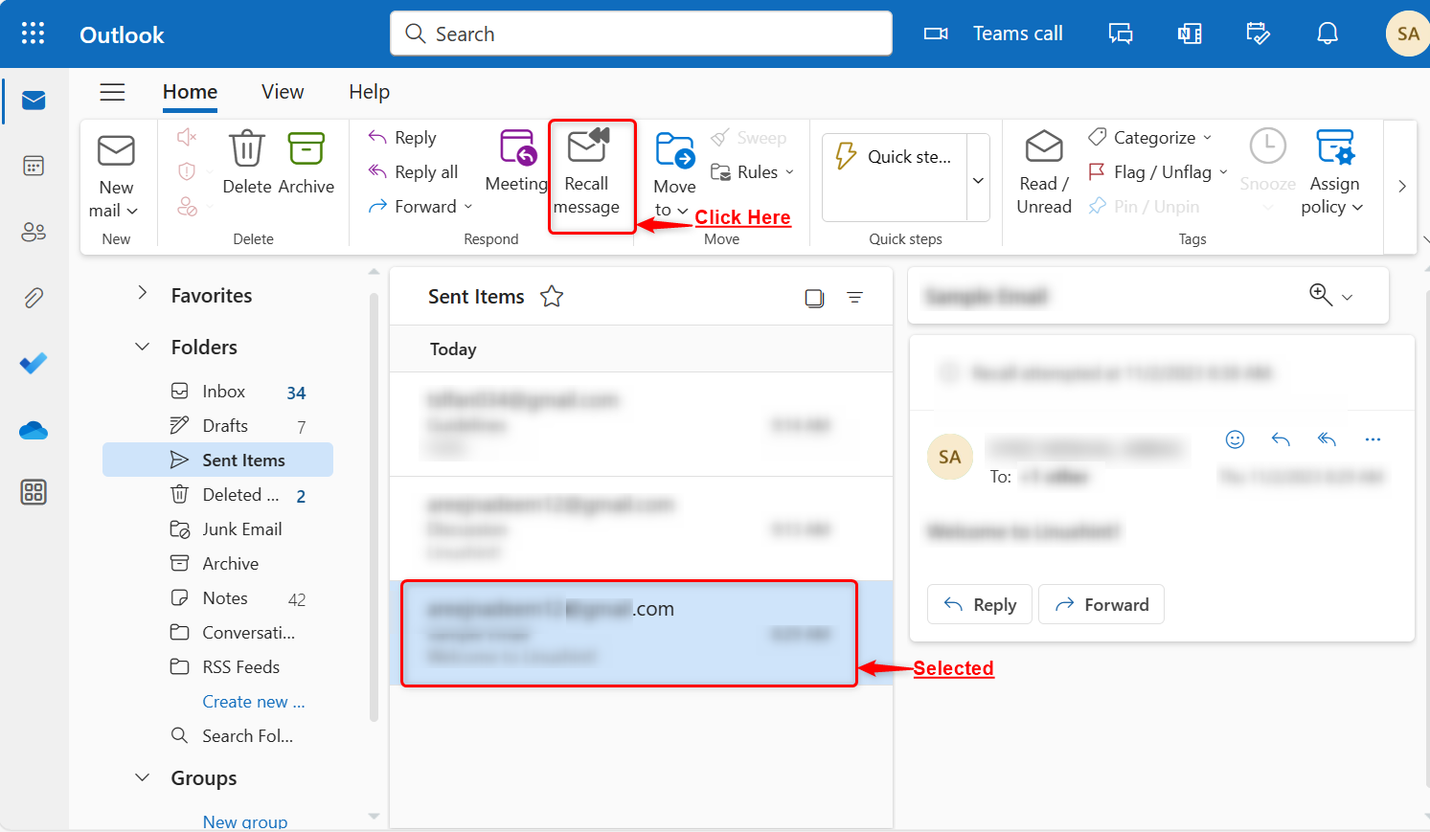The width and height of the screenshot is (1430, 832).
Task: Open the Archive folder in folder list
Action: 218,564
